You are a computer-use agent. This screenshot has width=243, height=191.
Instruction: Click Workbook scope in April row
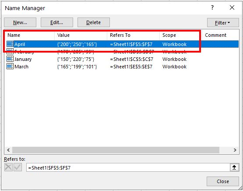click(175, 44)
